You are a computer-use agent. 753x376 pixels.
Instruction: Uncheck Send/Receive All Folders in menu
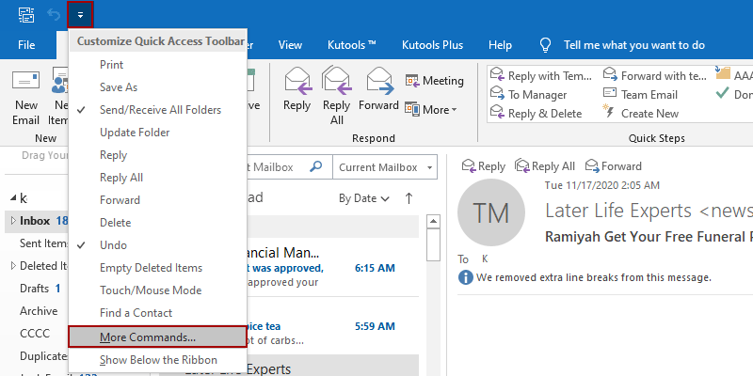(157, 109)
